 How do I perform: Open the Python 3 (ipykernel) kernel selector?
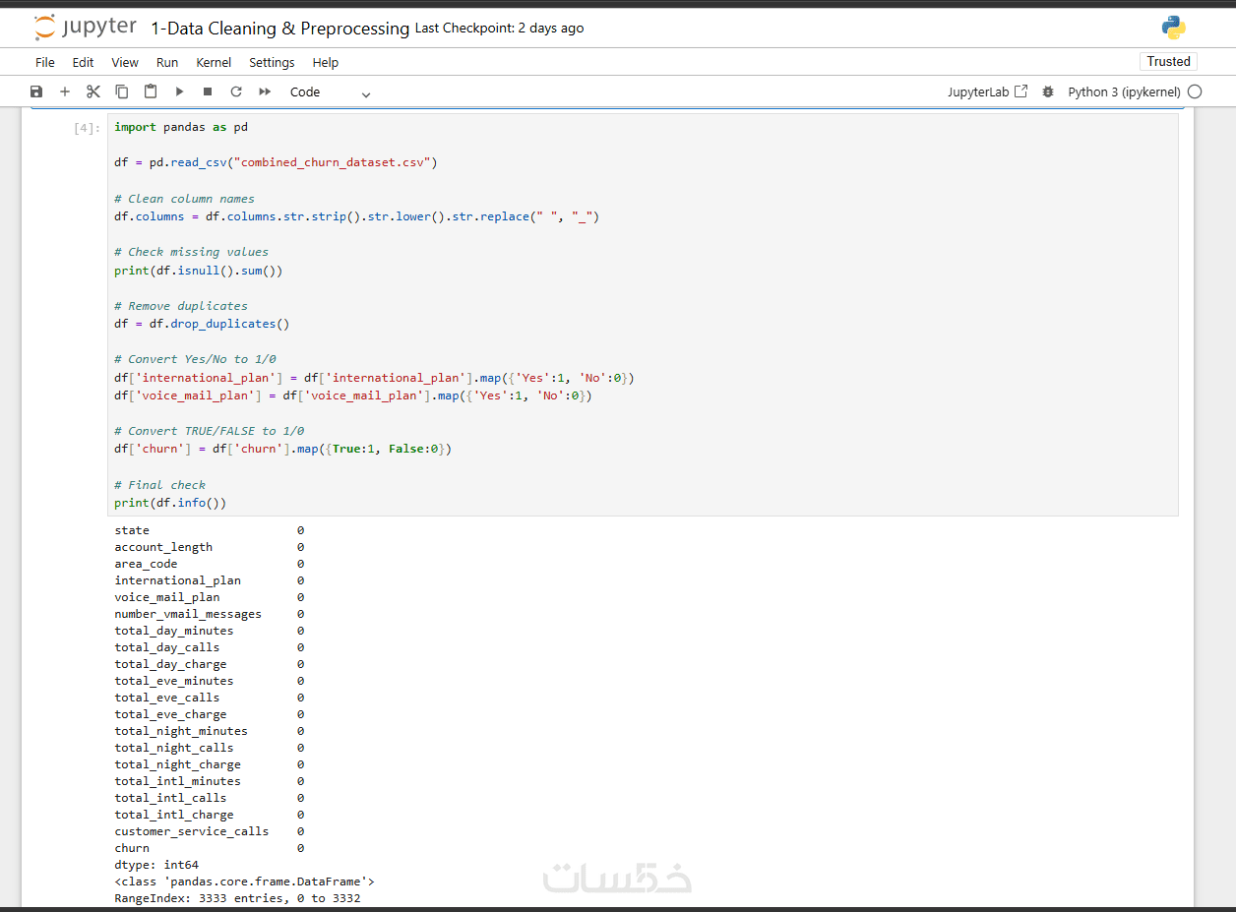click(x=1124, y=91)
